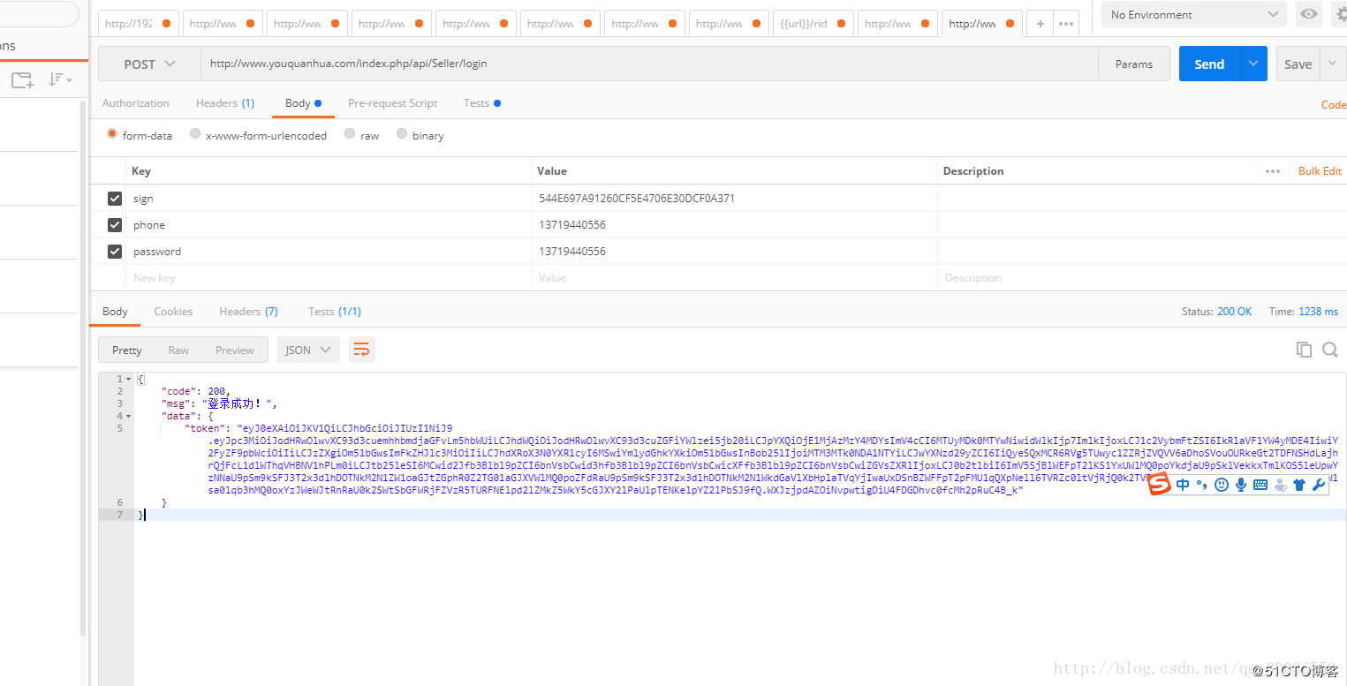Open the response Headers (7) tab

(248, 312)
